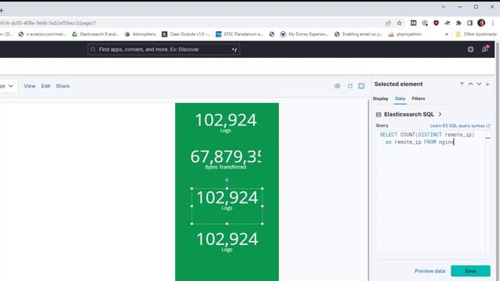This screenshot has height=281, width=500.
Task: Focus the Find apps and content search field
Action: [163, 49]
